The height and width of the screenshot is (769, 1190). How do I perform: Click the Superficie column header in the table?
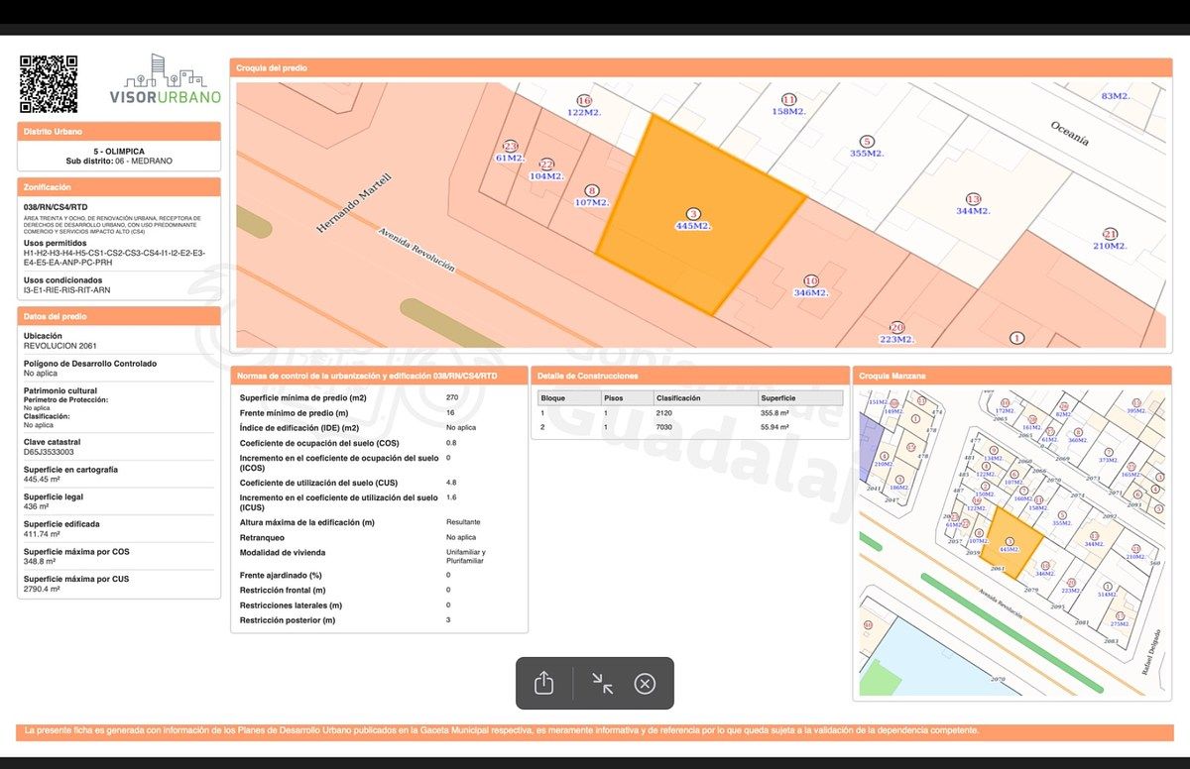pyautogui.click(x=778, y=398)
